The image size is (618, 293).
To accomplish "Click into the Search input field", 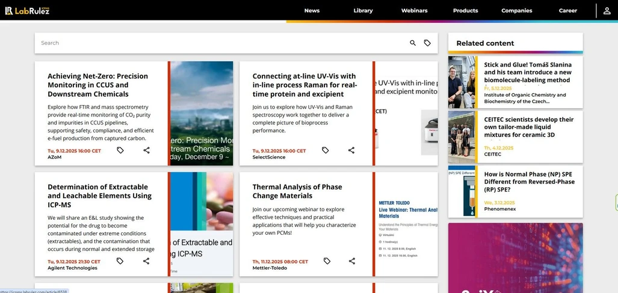I will (x=221, y=43).
